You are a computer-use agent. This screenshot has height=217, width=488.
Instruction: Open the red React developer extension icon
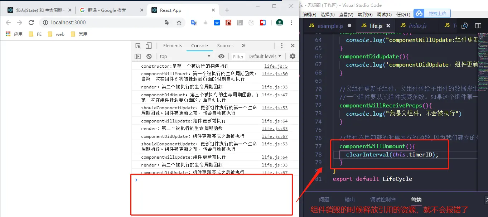(228, 23)
